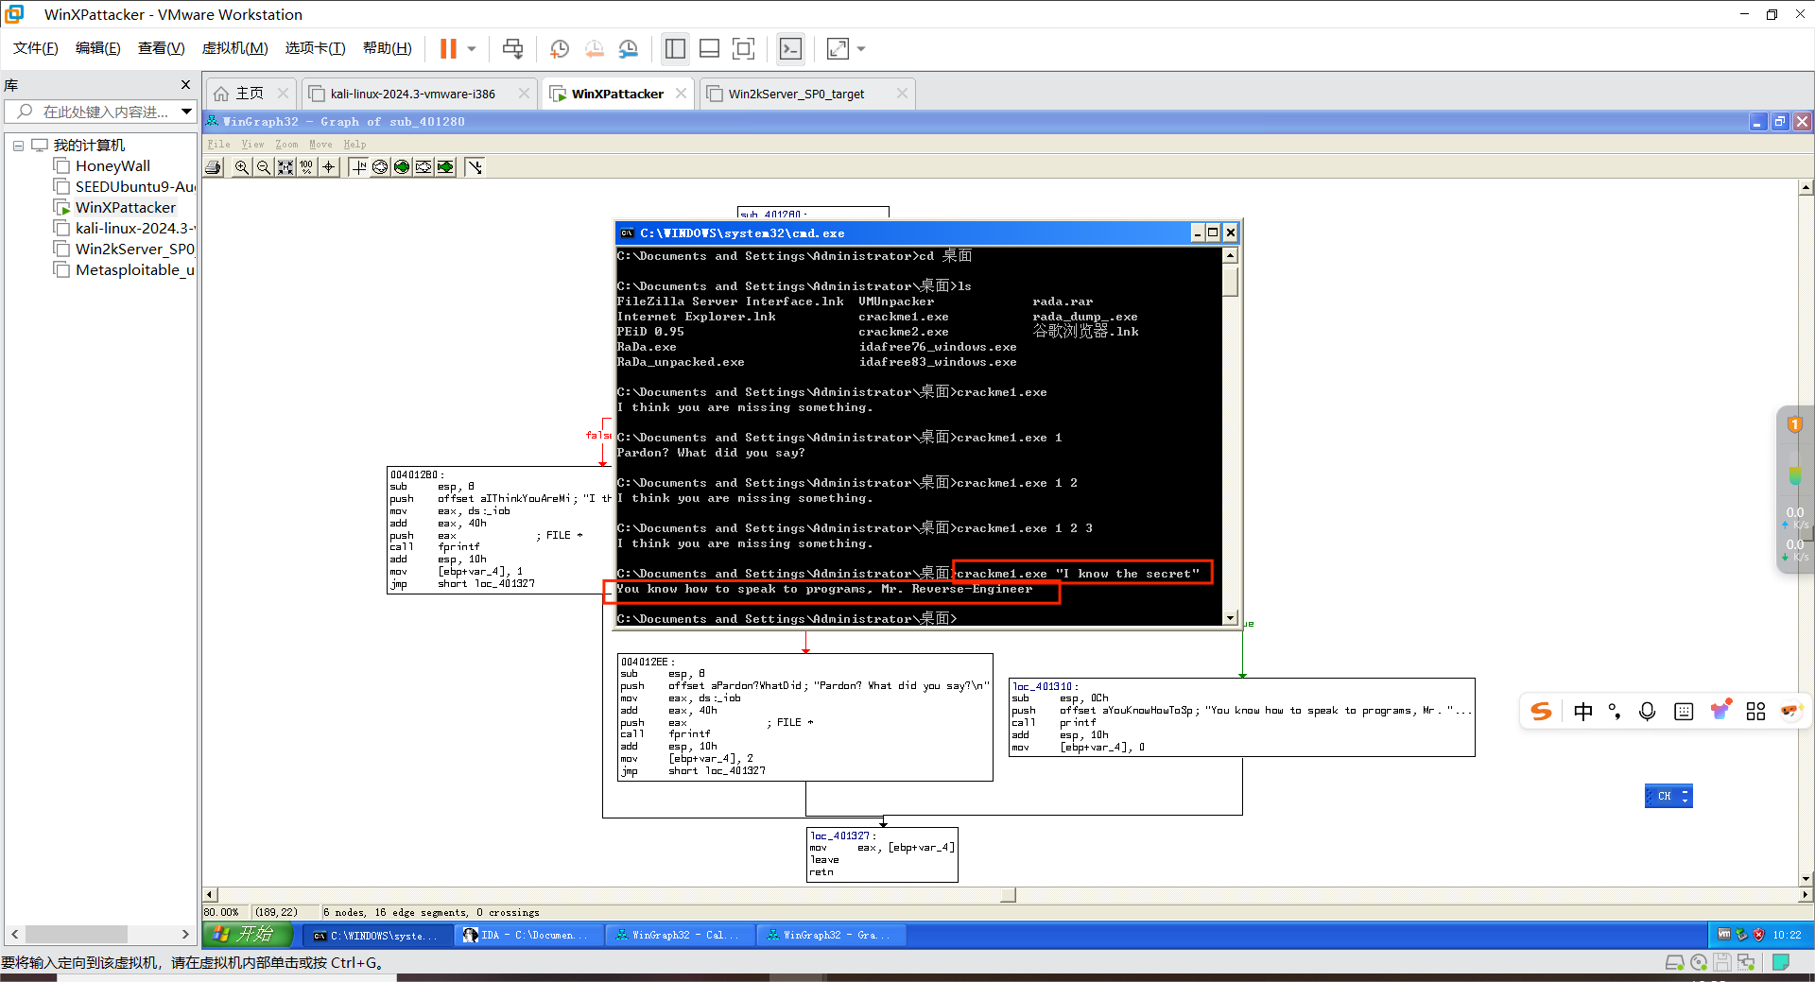Toggle the console view icon
This screenshot has height=982, width=1815.
790,48
